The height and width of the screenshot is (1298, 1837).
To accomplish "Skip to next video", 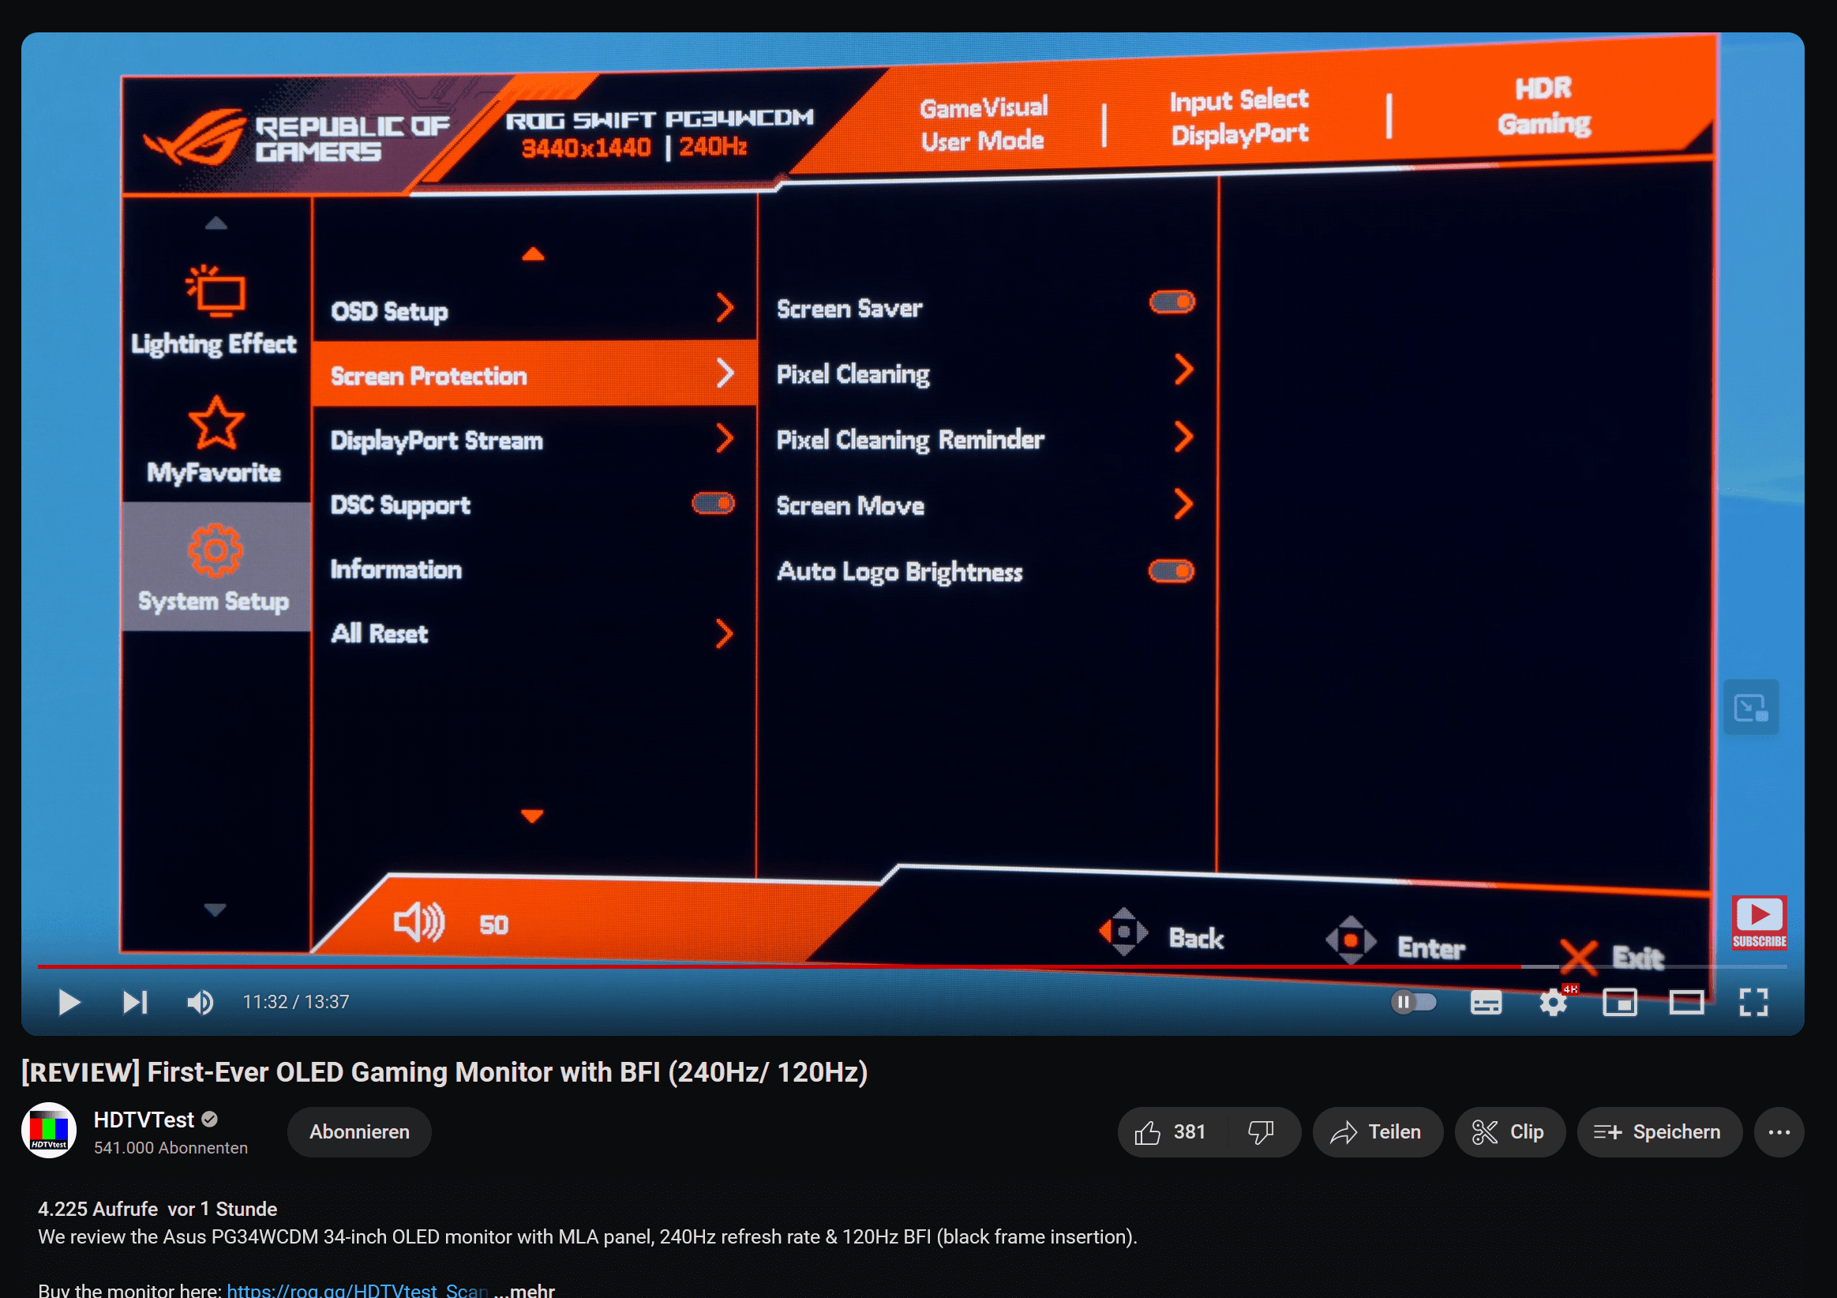I will [135, 1002].
